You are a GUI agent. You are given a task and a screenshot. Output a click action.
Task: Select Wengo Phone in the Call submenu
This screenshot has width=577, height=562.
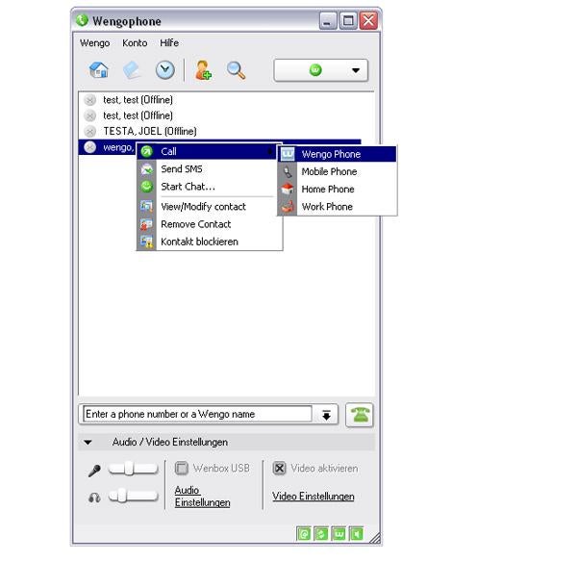pos(338,154)
